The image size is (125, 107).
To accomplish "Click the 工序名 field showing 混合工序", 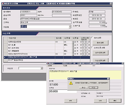I will (x=46, y=22).
